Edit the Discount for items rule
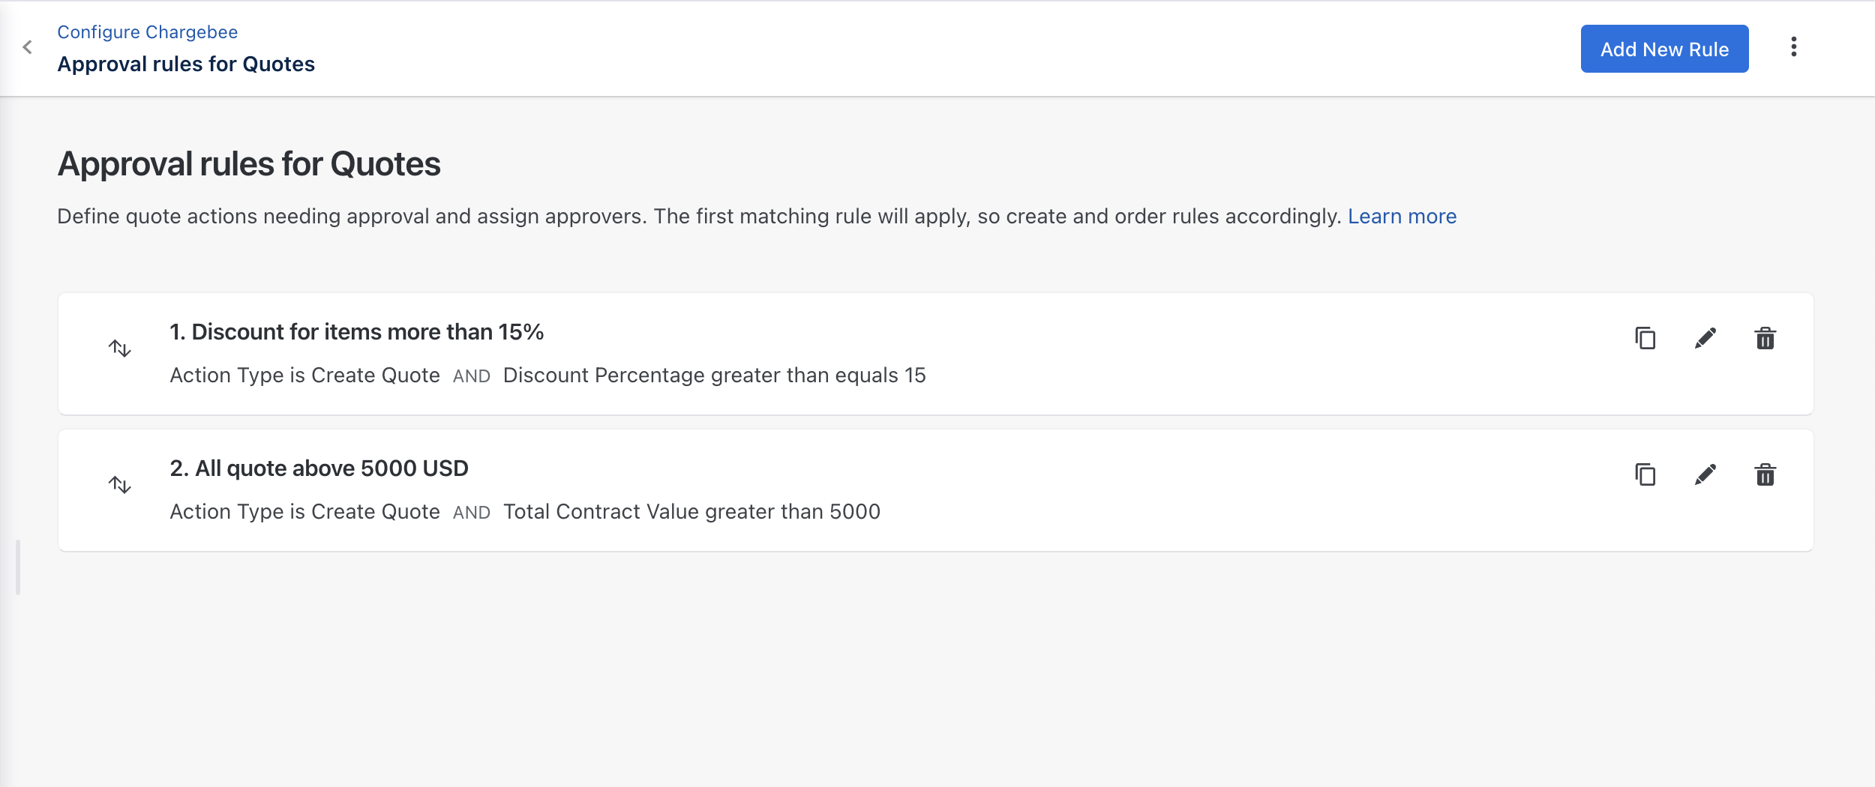 (x=1705, y=339)
